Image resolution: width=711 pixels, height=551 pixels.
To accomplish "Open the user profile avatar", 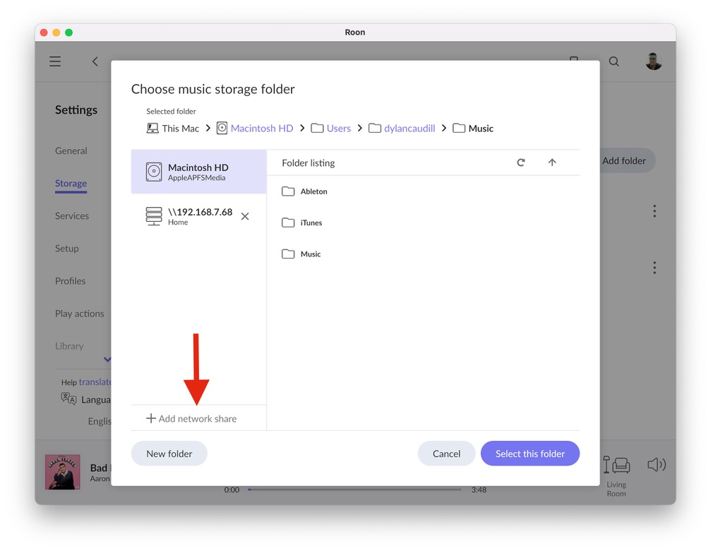I will 653,61.
